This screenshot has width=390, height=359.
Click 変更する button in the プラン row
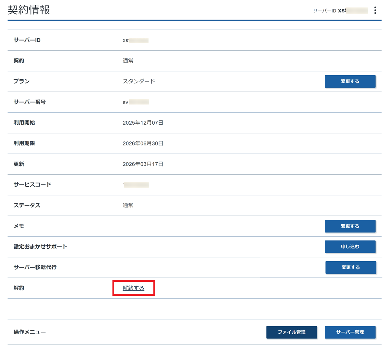[350, 81]
